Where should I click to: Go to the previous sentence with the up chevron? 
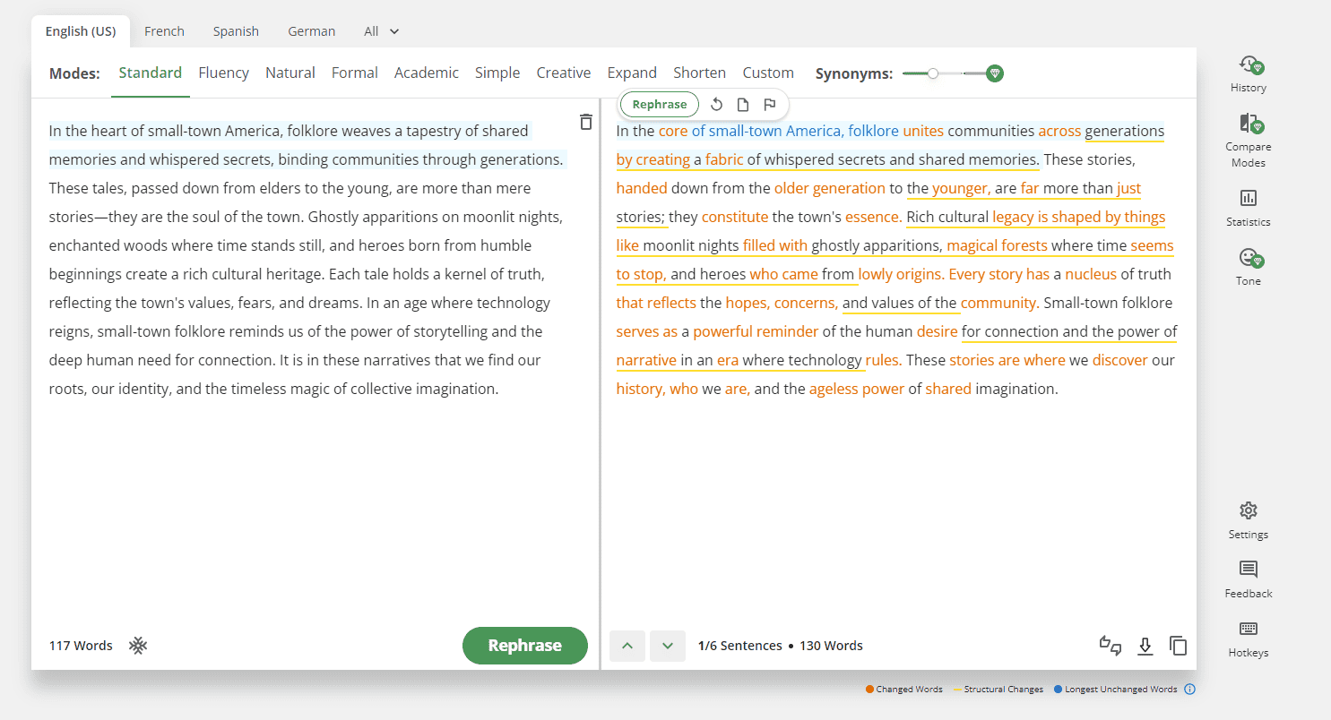tap(627, 646)
